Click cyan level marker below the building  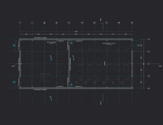tap(51, 98)
